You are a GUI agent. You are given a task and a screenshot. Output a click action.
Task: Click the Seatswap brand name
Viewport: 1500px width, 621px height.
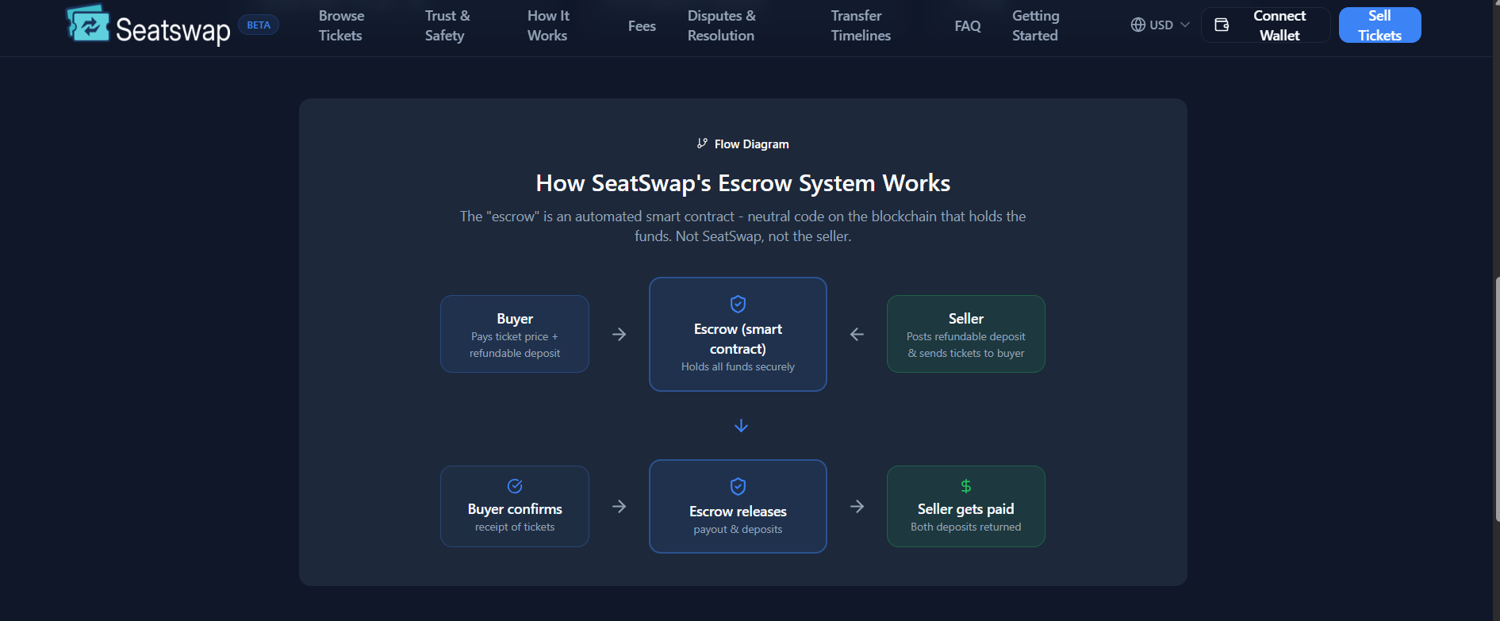point(173,29)
